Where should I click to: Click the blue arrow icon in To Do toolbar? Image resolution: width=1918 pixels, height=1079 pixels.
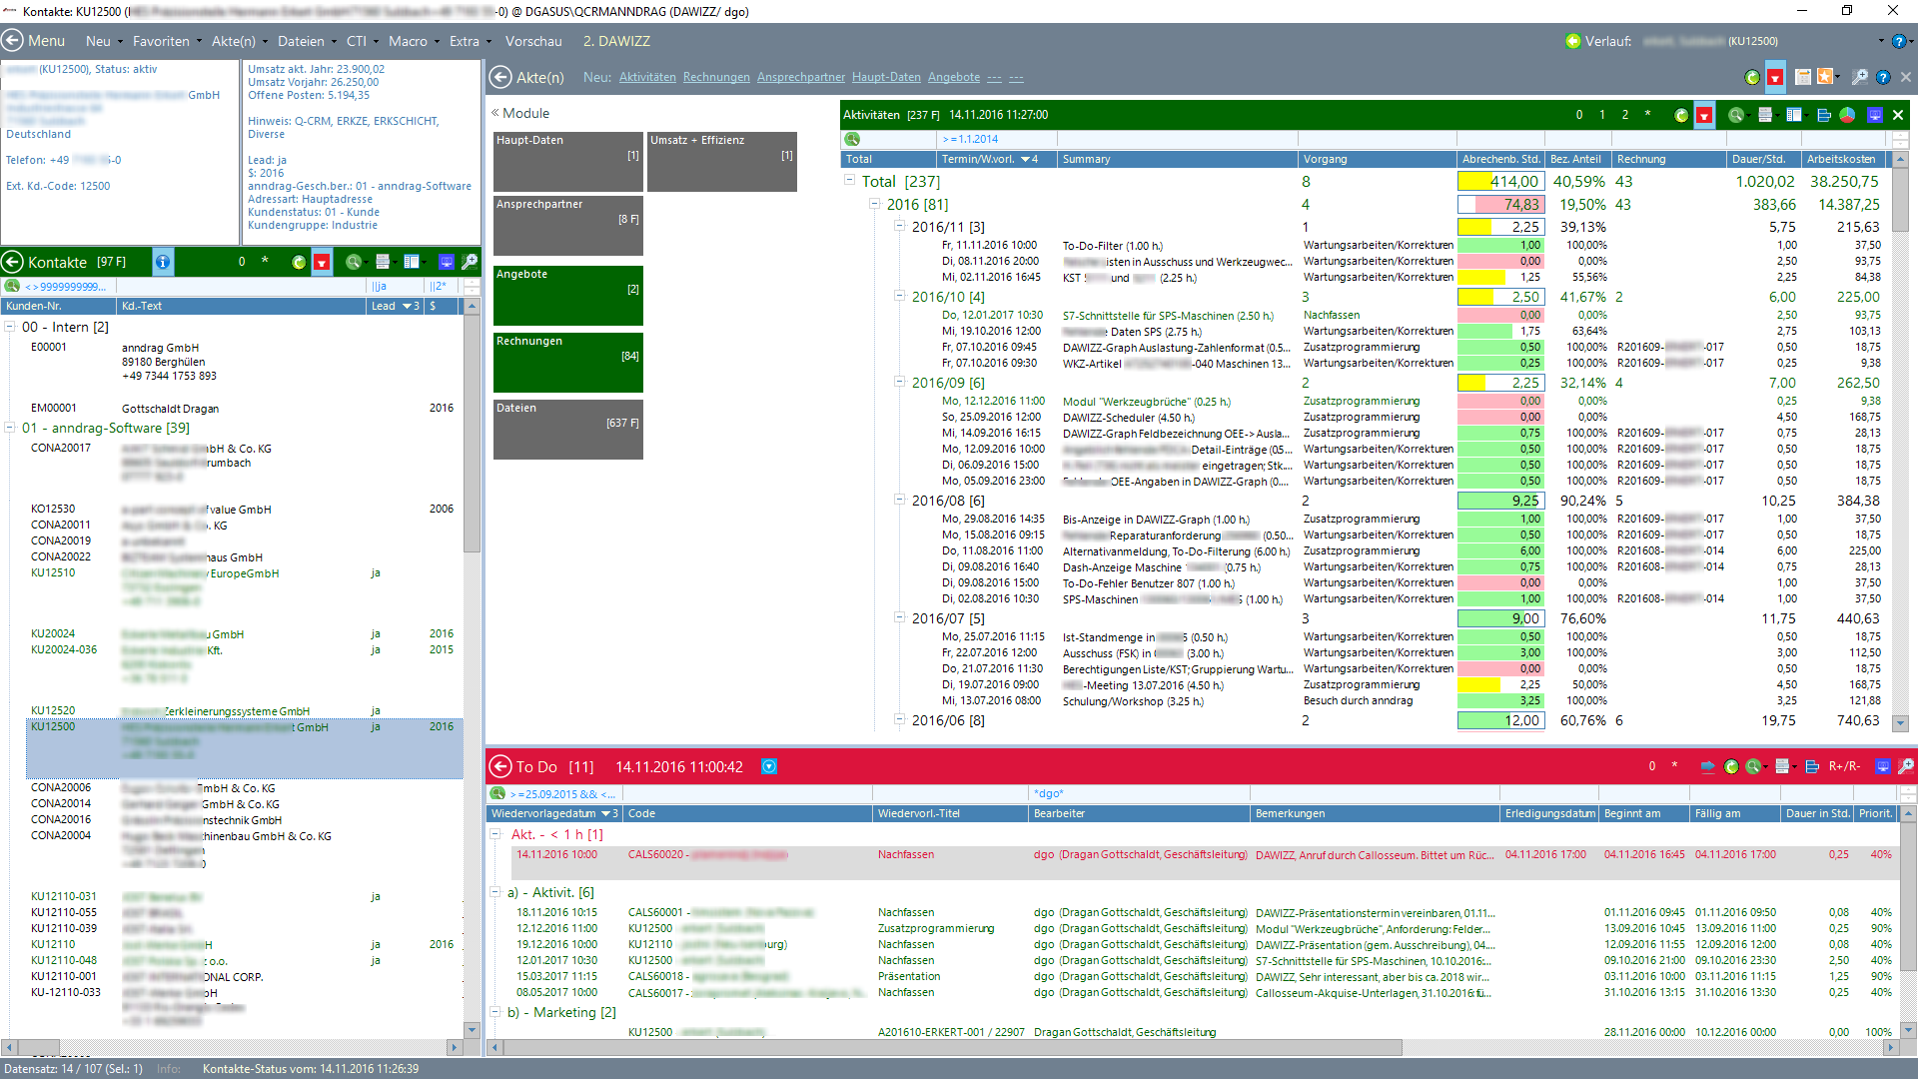coord(1708,766)
